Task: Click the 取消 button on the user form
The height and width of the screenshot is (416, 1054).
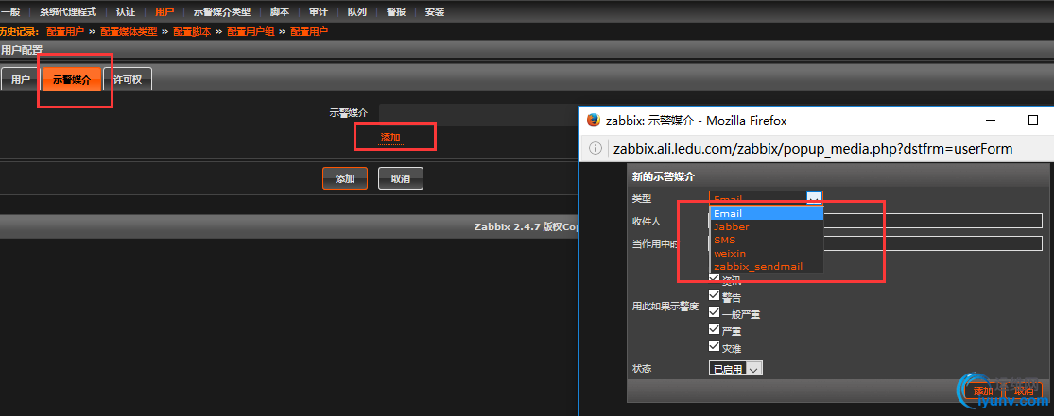Action: [x=401, y=178]
